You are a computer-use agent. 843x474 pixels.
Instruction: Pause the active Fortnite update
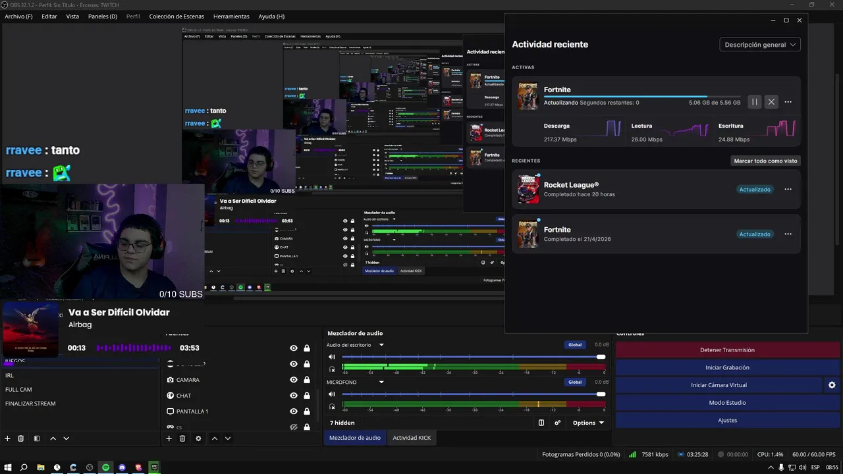tap(755, 102)
